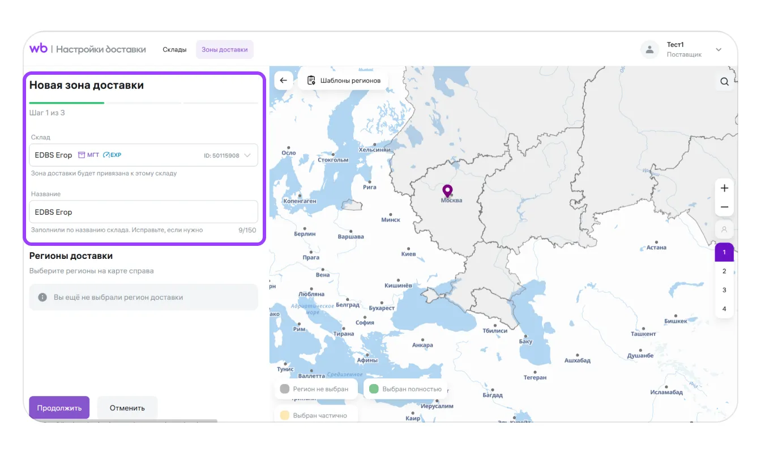Zoom in with the plus button
The height and width of the screenshot is (460, 761).
tap(724, 188)
